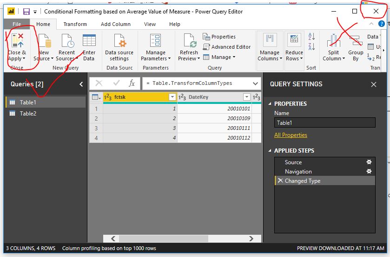Open Navigation step settings gear
Screen dimensions: 390x257
click(369, 171)
